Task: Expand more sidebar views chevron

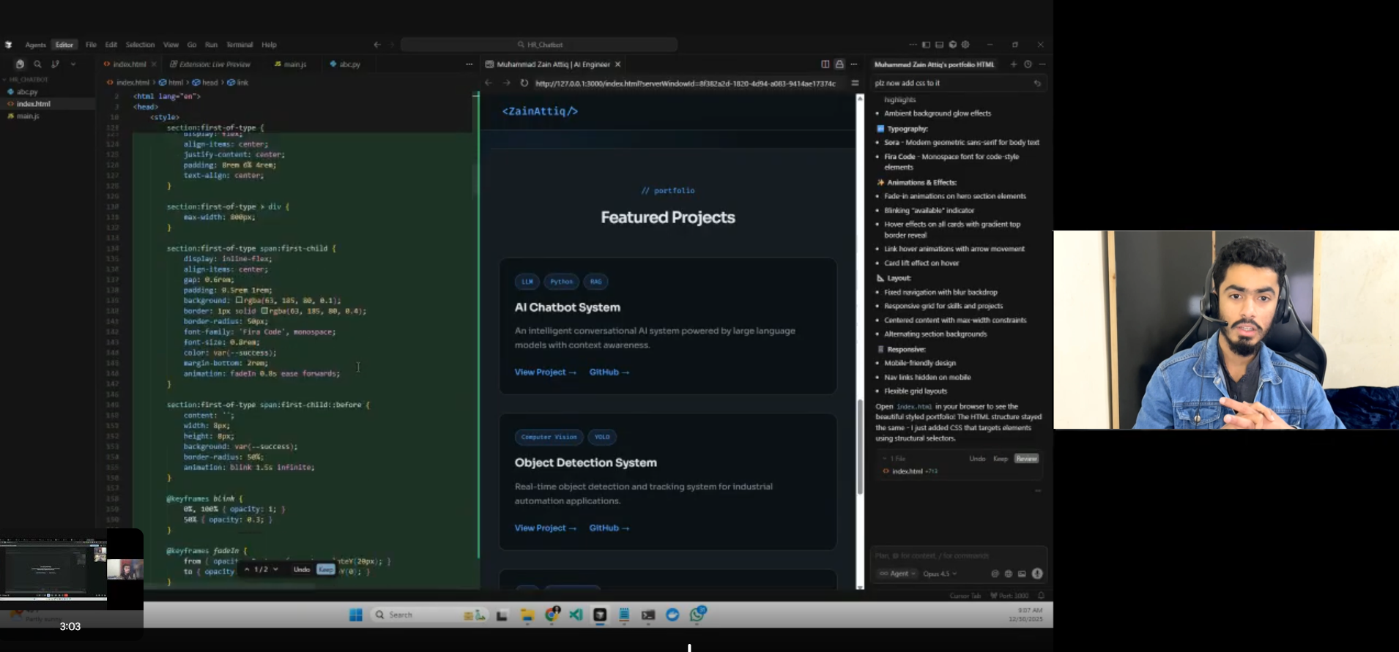Action: pos(73,64)
